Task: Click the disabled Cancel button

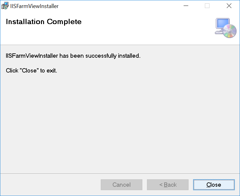Action: (121, 185)
